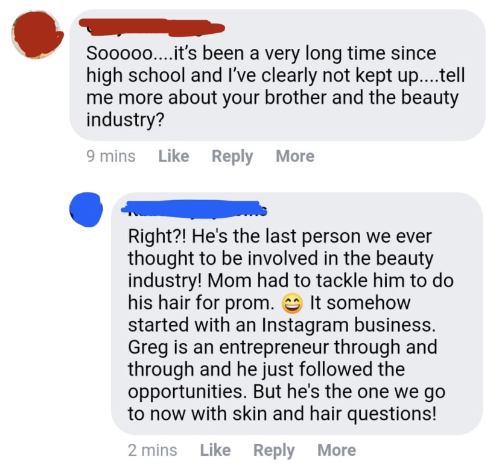This screenshot has width=499, height=474.
Task: Like the reply posted 2 mins ago
Action: pyautogui.click(x=215, y=450)
